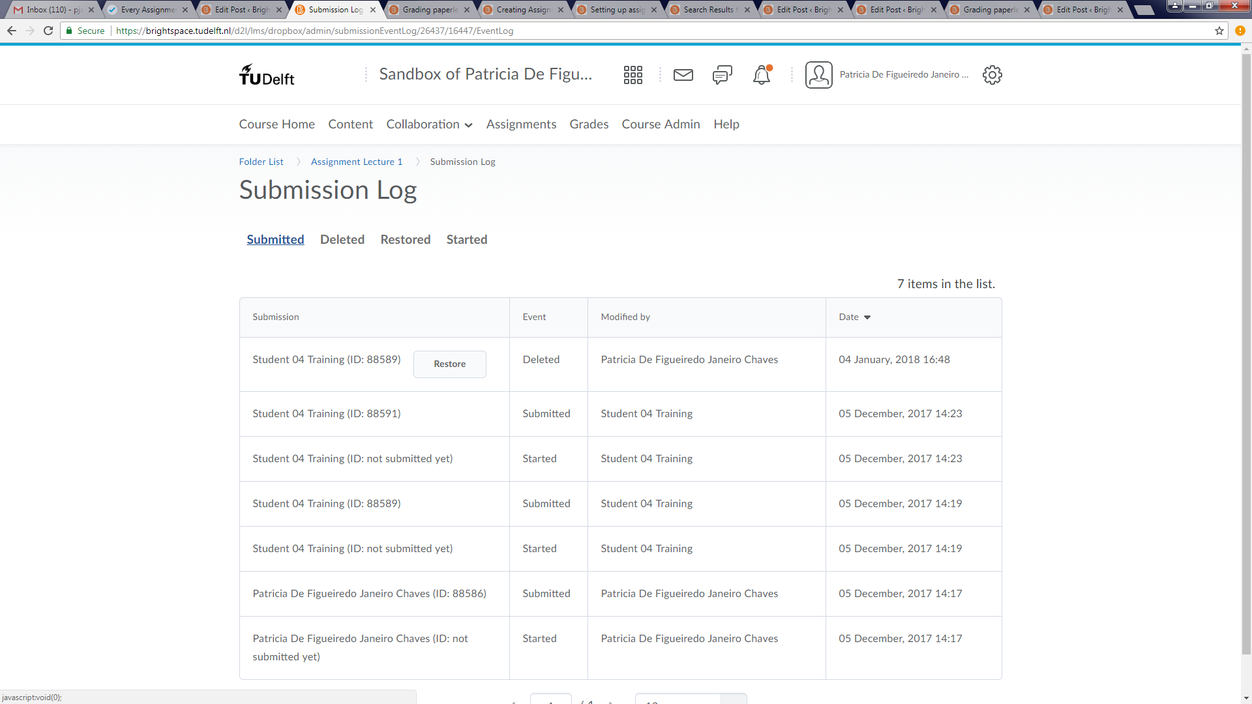The image size is (1252, 704).
Task: Sort by the Date column header
Action: (x=849, y=317)
